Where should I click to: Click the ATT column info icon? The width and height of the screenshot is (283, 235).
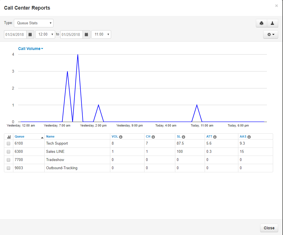[x=215, y=137]
